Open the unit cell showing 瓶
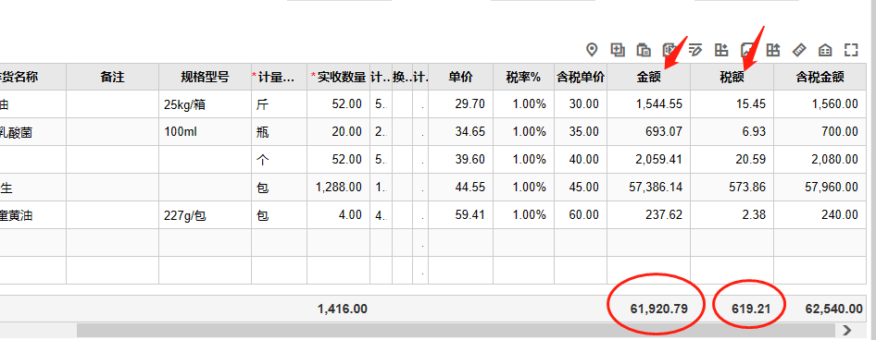The image size is (876, 340). 279,132
